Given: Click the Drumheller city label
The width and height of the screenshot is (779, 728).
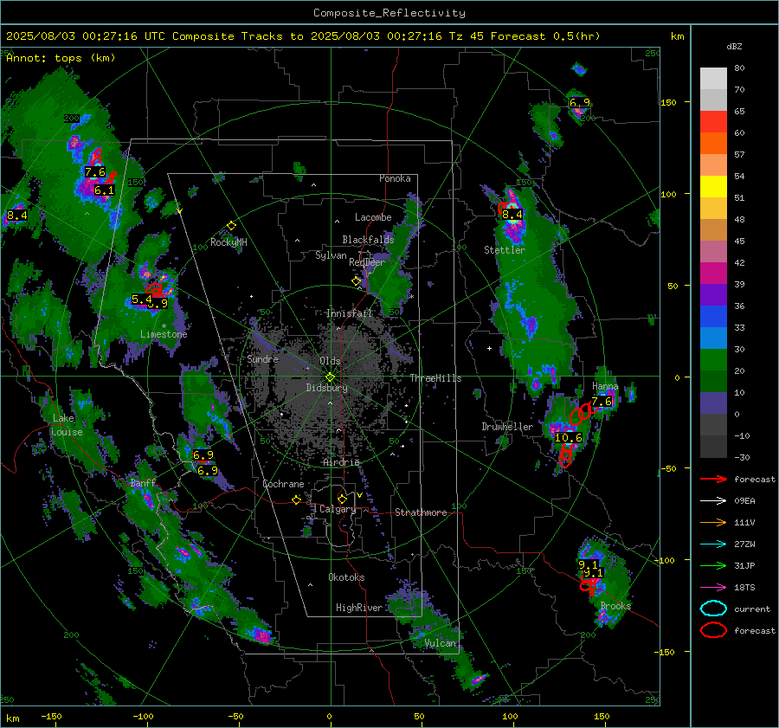Looking at the screenshot, I should [x=507, y=427].
